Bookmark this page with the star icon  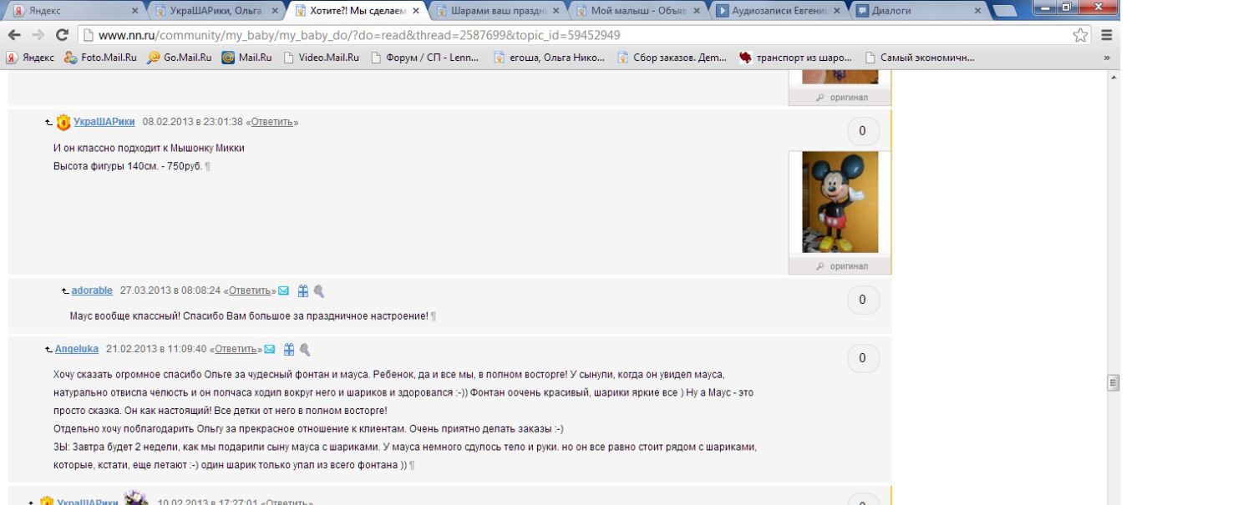click(1081, 35)
